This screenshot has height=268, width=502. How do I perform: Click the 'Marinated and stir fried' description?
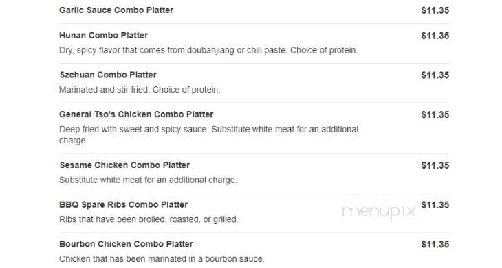pos(140,90)
